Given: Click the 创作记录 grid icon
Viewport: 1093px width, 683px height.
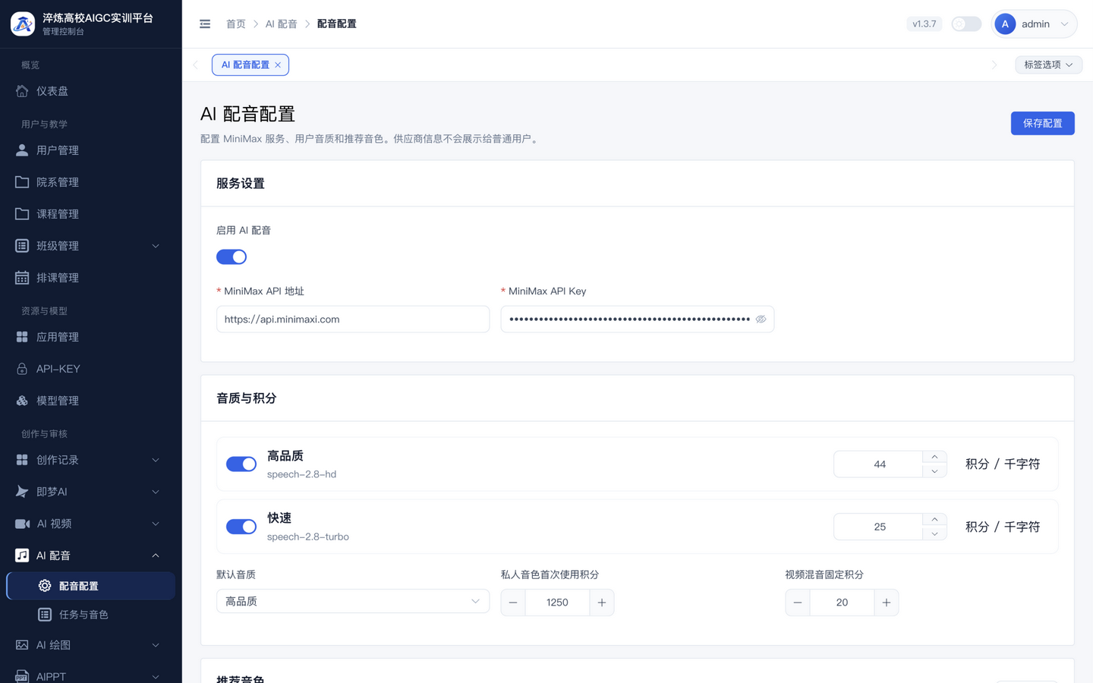Looking at the screenshot, I should (22, 460).
